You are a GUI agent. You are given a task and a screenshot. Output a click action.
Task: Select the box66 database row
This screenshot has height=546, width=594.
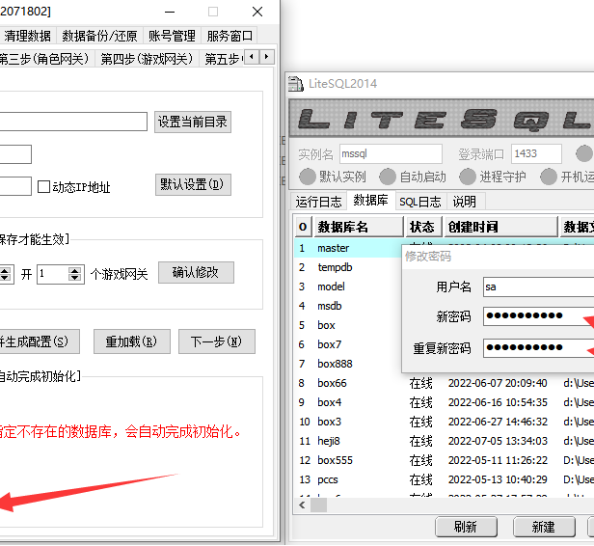coord(333,383)
